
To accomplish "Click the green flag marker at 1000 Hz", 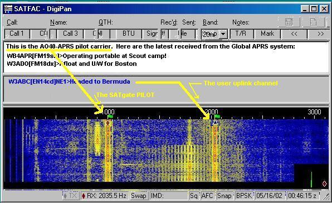I will [110, 117].
